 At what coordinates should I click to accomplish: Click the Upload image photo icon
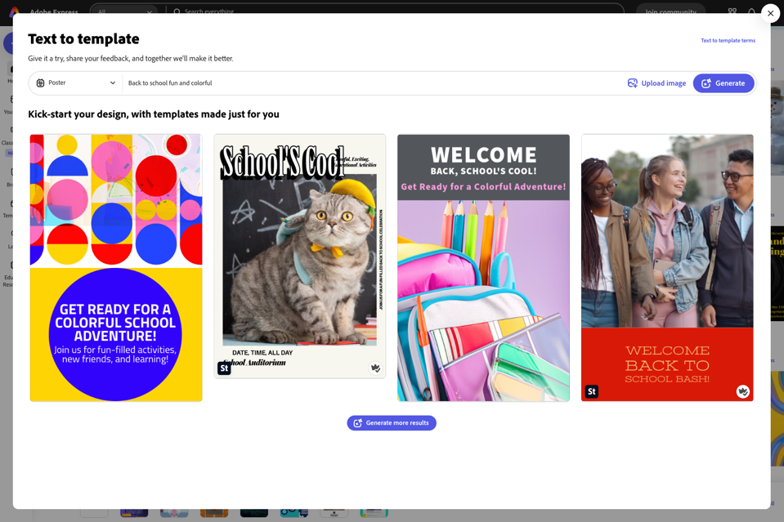pyautogui.click(x=631, y=83)
